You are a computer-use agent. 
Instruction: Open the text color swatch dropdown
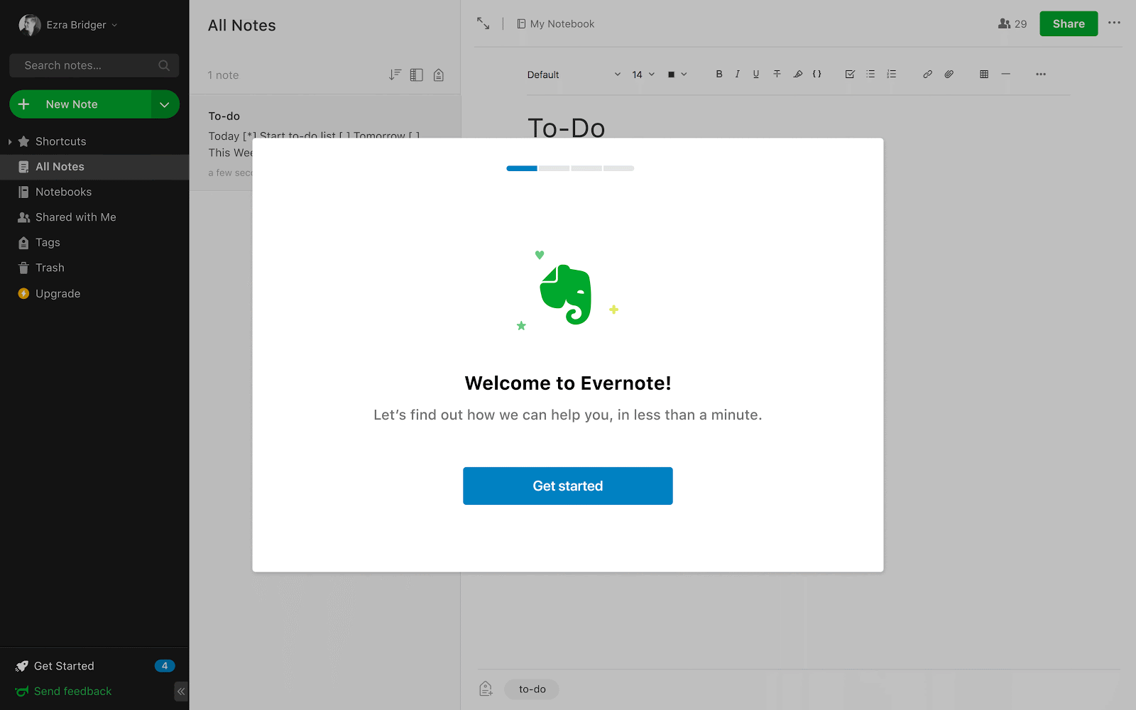677,75
